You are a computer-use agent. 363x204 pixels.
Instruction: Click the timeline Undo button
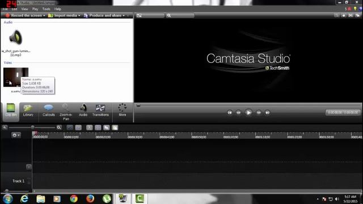[70, 127]
